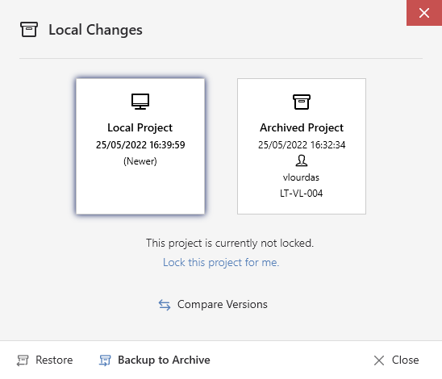Click the username 'vlourdas'

point(301,177)
